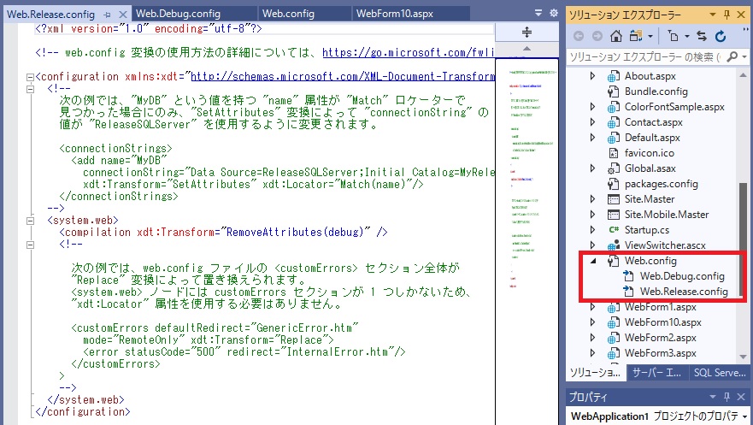Close the Solution Explorer panel
This screenshot has width=753, height=425.
tap(741, 15)
